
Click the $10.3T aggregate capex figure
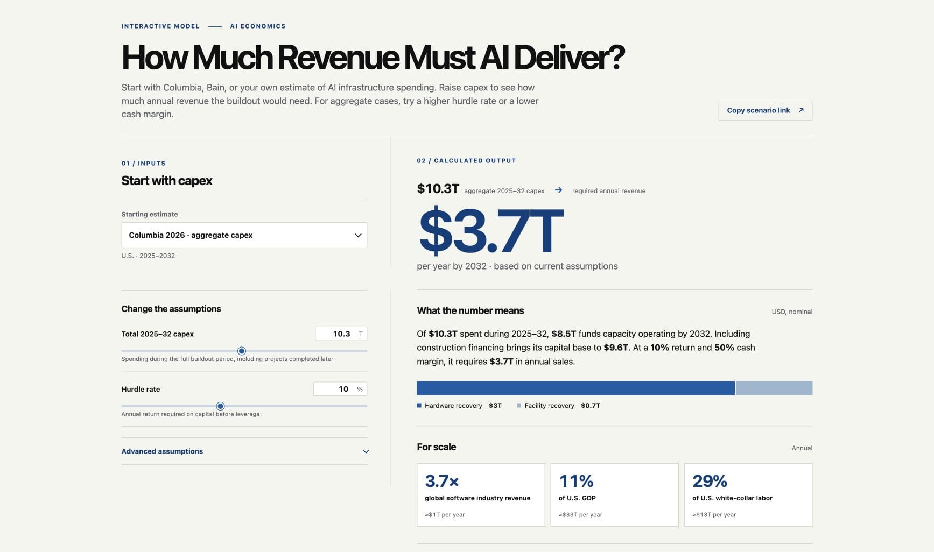click(438, 189)
